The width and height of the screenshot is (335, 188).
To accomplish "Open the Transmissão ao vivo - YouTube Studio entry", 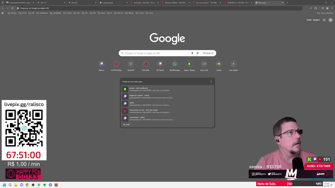I will (167, 111).
